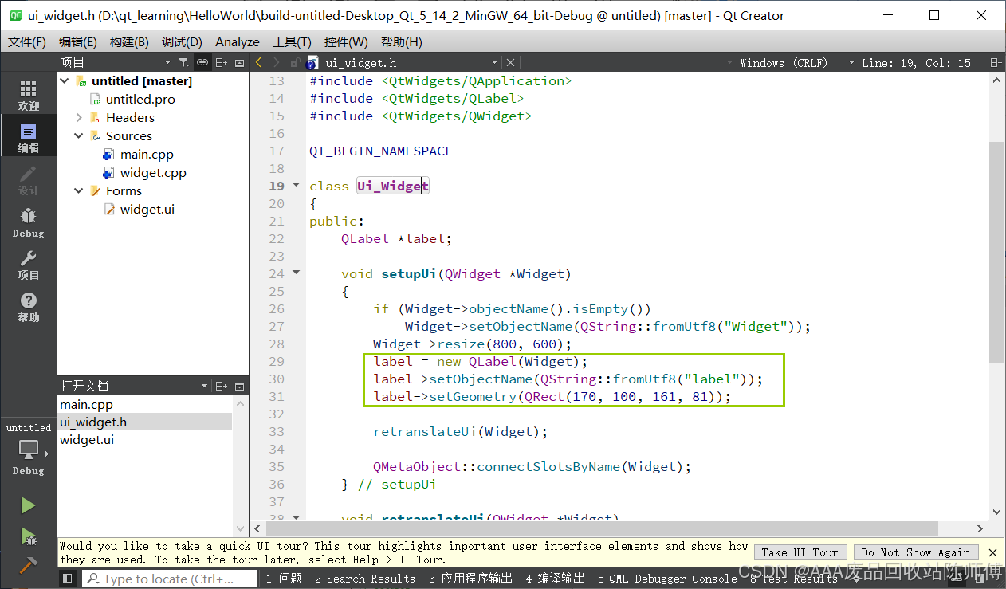This screenshot has height=589, width=1006.
Task: Close the project sidebar panel
Action: (x=239, y=62)
